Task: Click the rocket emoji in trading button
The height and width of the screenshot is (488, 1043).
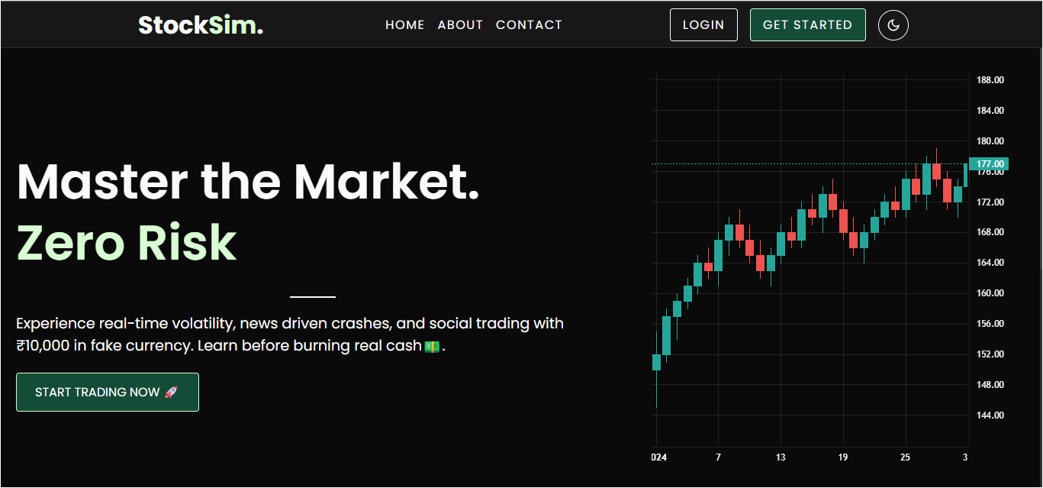Action: pyautogui.click(x=171, y=392)
